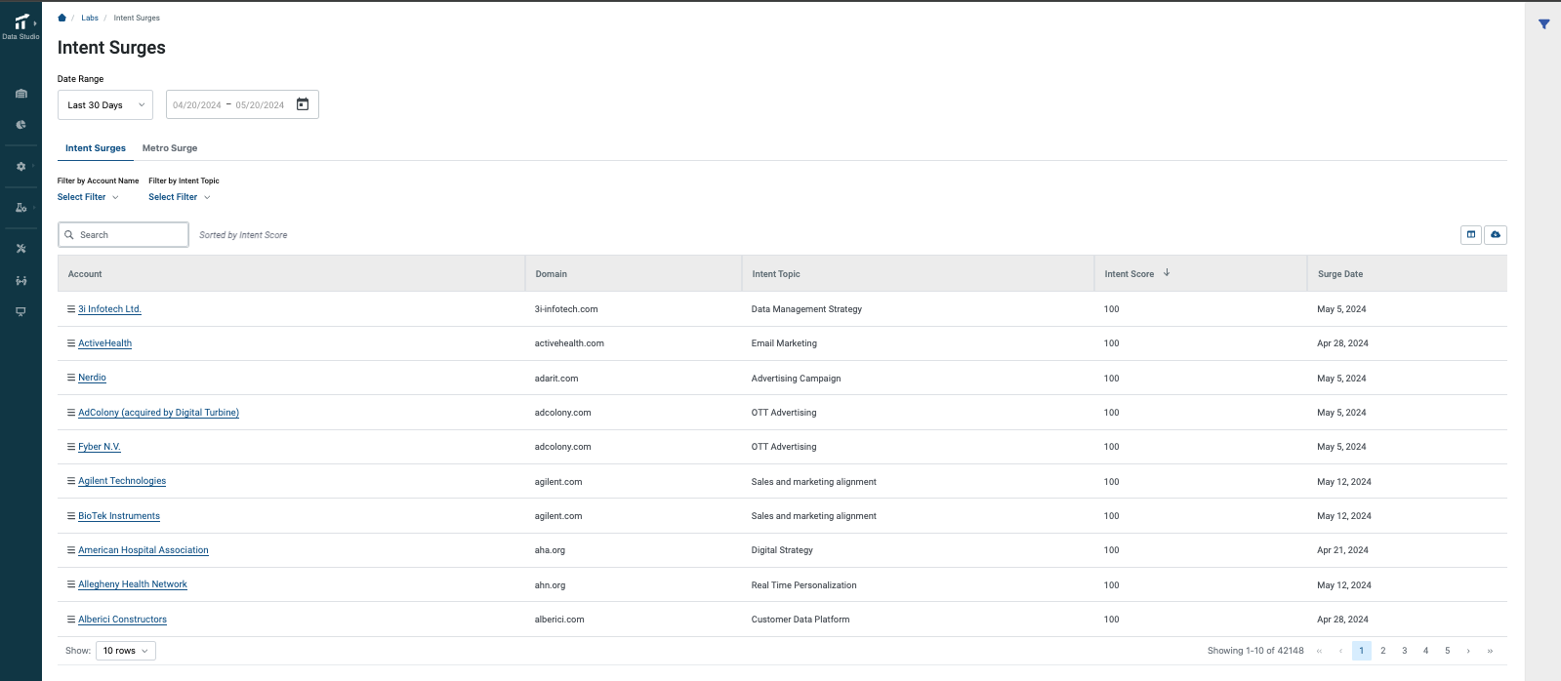Go to next page with single arrow
1561x681 pixels.
(1468, 651)
